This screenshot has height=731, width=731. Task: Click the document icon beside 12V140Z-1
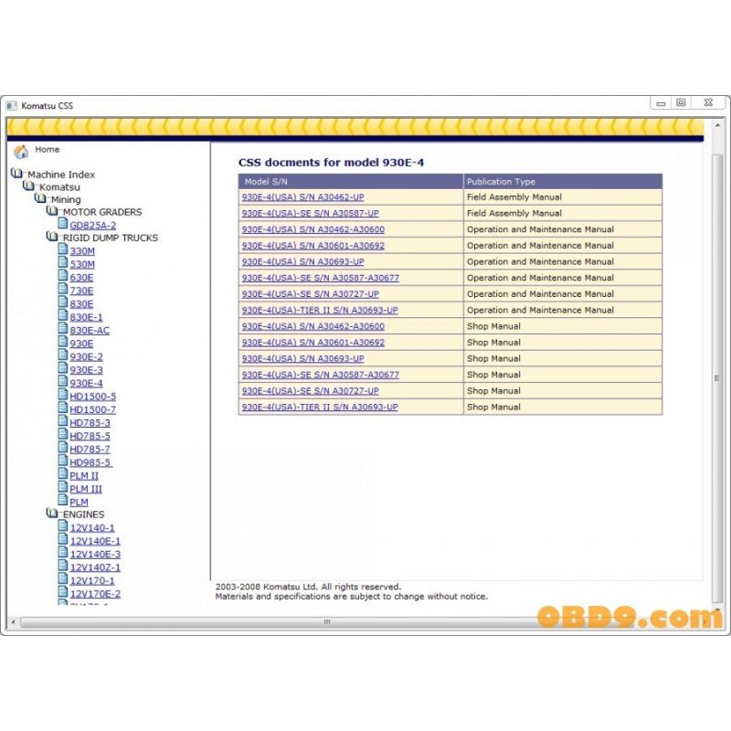click(x=63, y=566)
